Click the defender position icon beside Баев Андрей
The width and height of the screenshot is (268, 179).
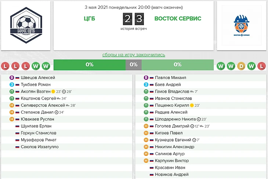coord(146,85)
